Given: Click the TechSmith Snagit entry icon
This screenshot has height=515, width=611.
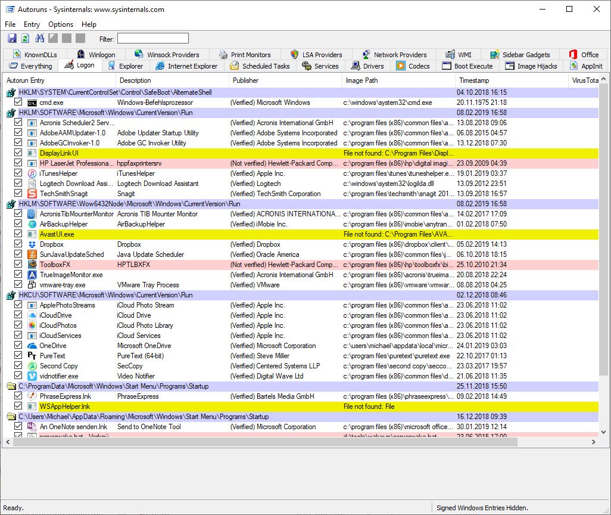Looking at the screenshot, I should pyautogui.click(x=33, y=194).
